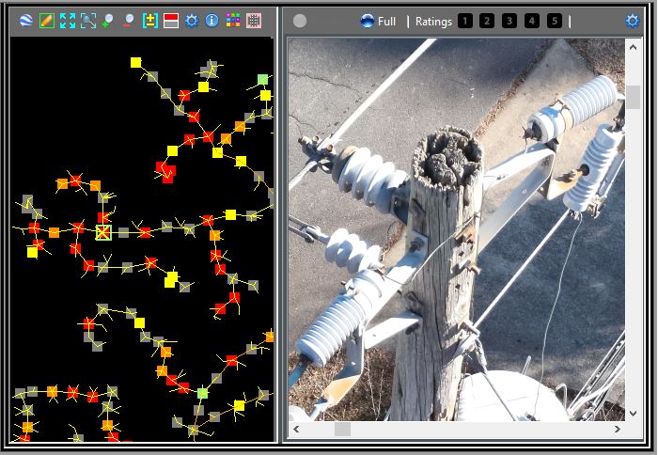Screen dimensions: 658x455
Task: Click the horizontal scrollbar thumb under the photo
Action: click(343, 429)
